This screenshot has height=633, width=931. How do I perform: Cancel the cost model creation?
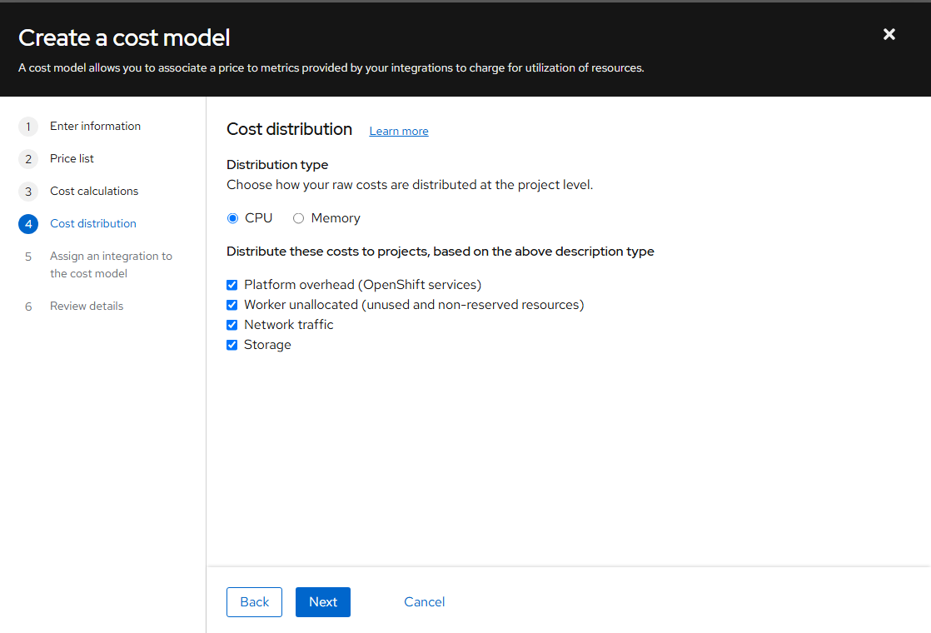425,602
